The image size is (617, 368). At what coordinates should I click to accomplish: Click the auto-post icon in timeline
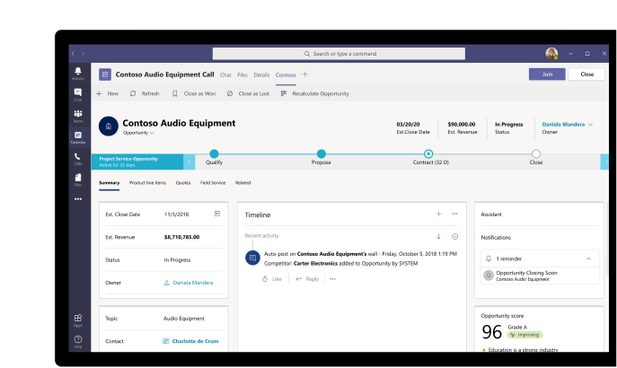[252, 258]
